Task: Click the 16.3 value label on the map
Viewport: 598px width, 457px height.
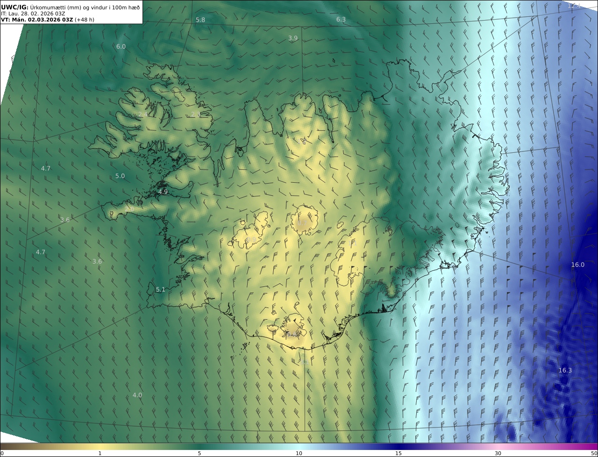Action: point(565,371)
